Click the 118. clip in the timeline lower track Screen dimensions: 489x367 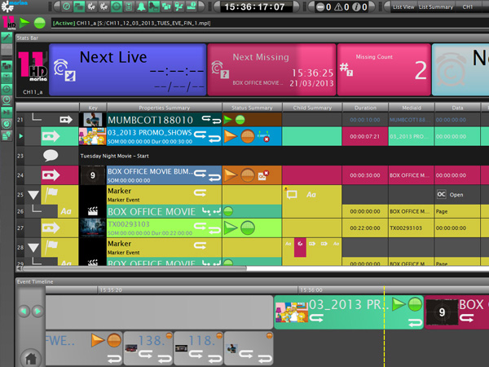click(199, 348)
